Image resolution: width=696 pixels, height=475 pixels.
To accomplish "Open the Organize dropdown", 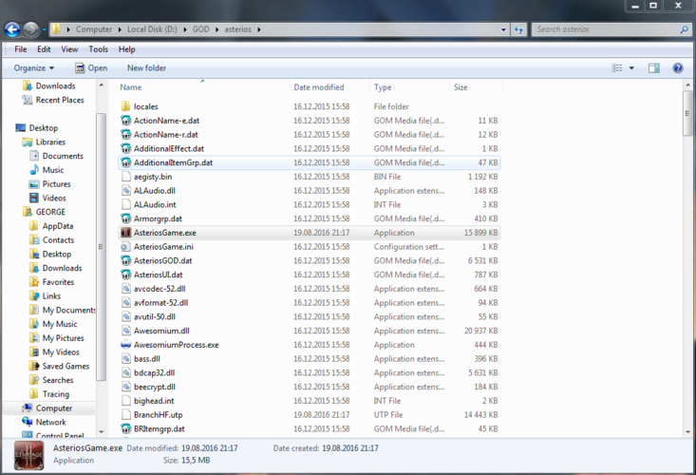I will (34, 67).
